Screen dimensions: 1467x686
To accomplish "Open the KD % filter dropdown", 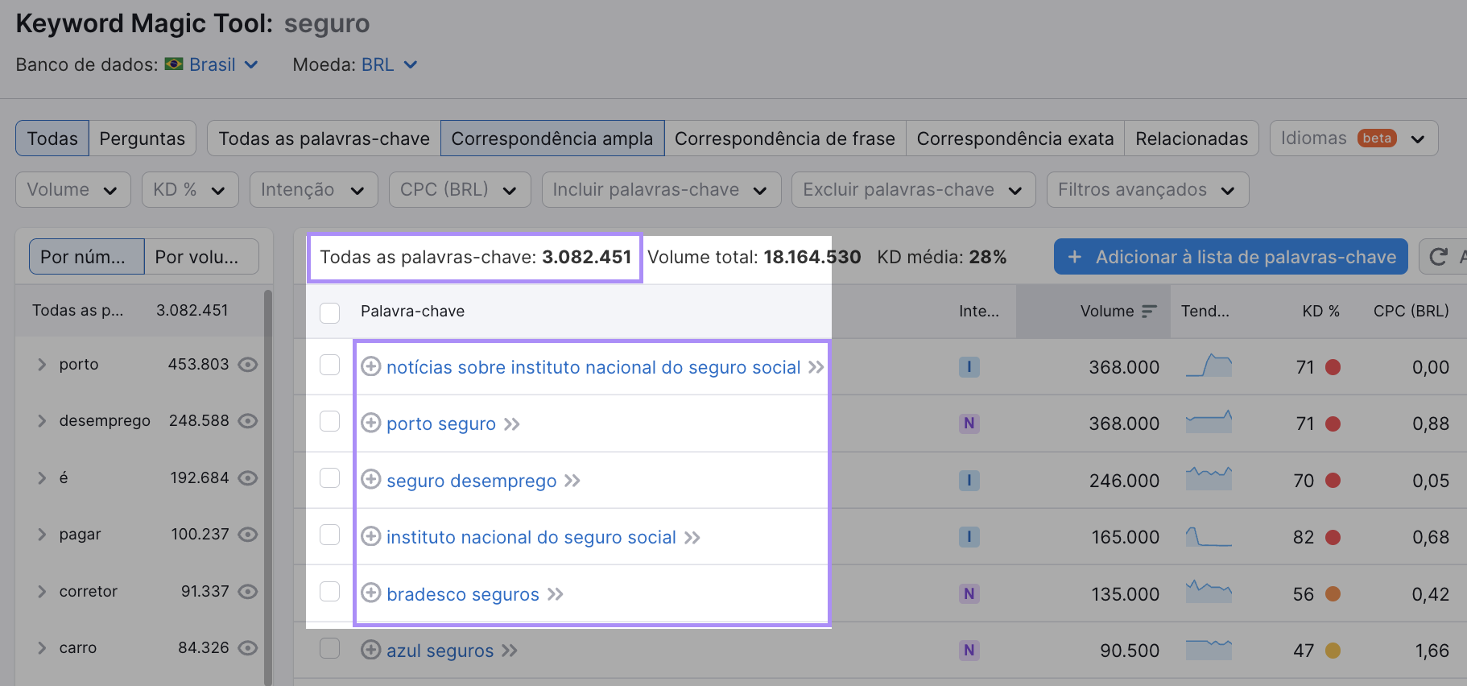I will [x=190, y=190].
